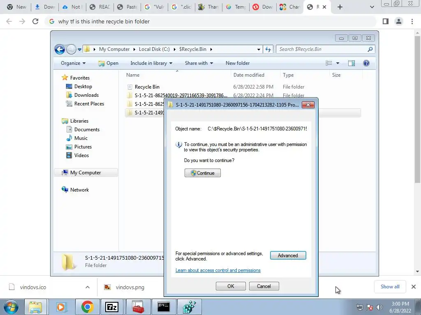This screenshot has width=421, height=315.
Task: Sort by Type column header
Action: (305, 75)
